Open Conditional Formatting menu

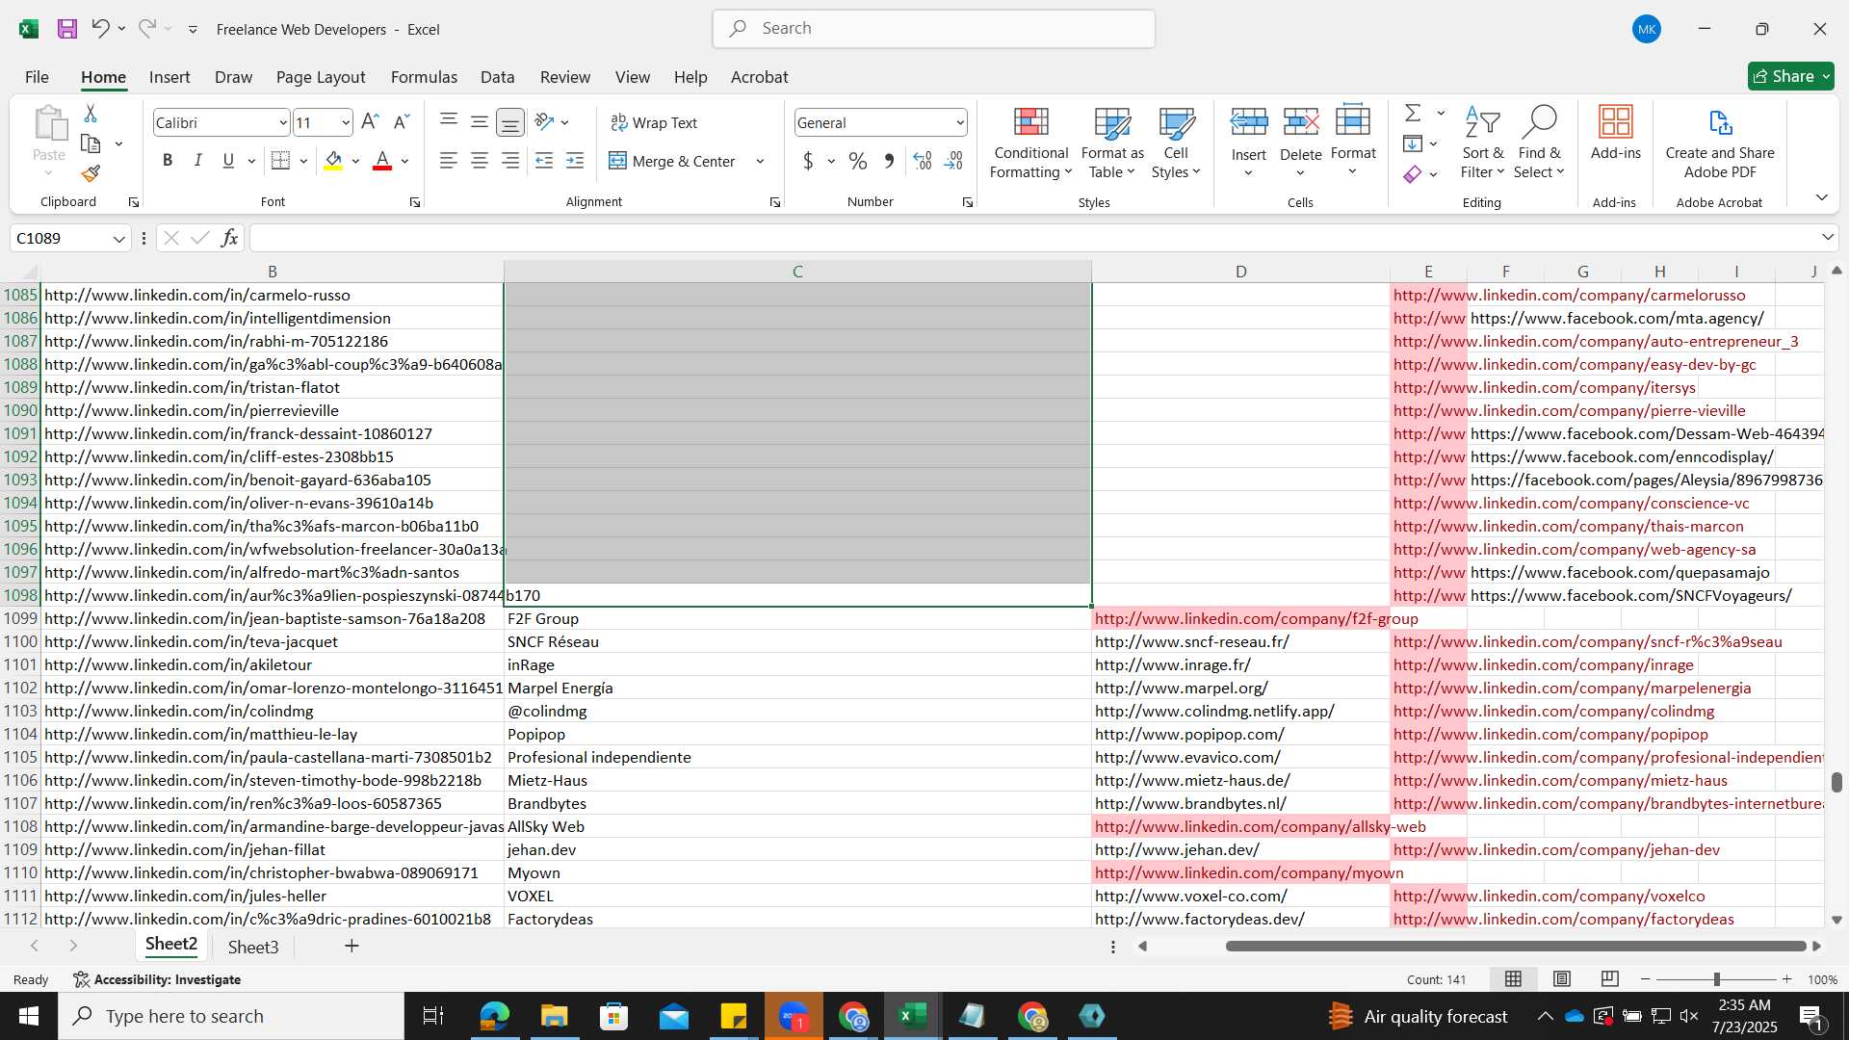(1030, 143)
